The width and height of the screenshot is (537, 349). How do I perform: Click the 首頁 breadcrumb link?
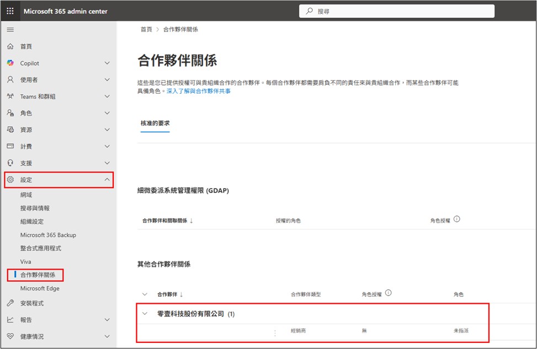(x=146, y=29)
